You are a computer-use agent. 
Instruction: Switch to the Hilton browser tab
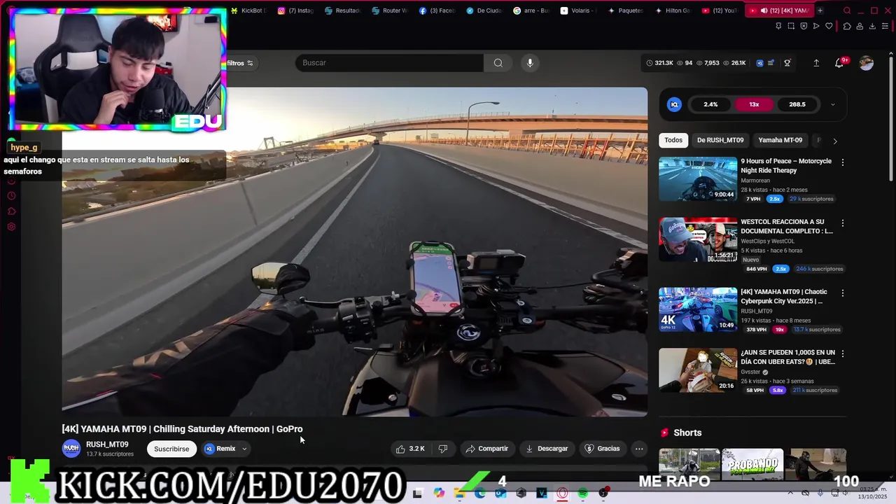672,10
